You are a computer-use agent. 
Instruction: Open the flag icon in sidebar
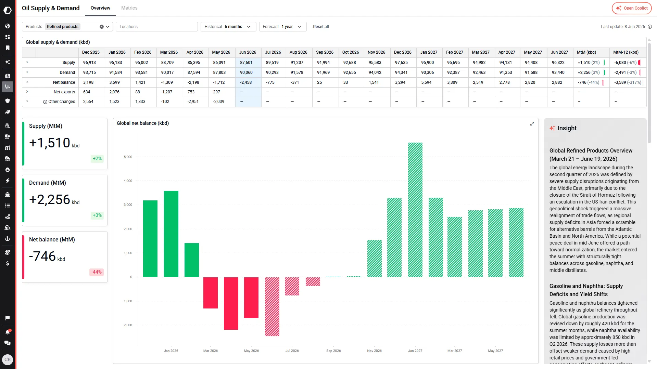(8, 318)
